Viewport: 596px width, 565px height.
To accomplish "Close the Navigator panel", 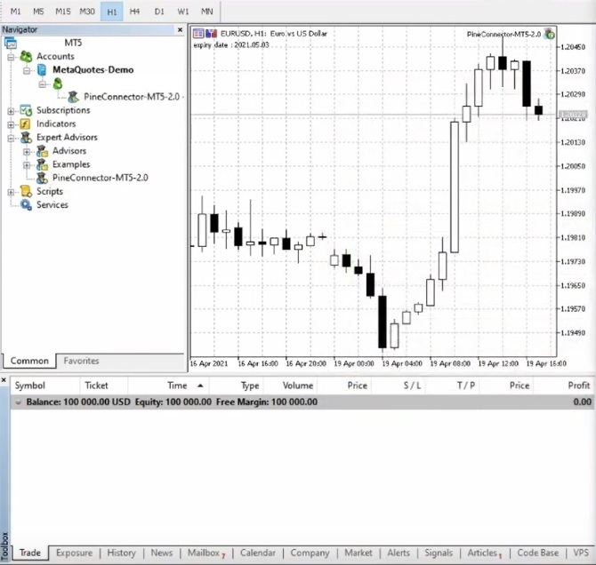I will tap(181, 29).
